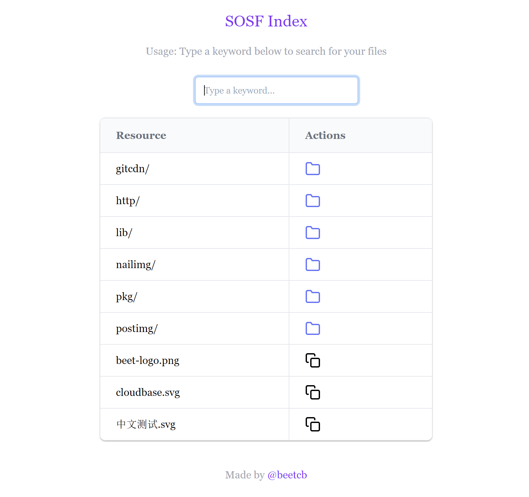Select the postimg/ resource name

[136, 328]
